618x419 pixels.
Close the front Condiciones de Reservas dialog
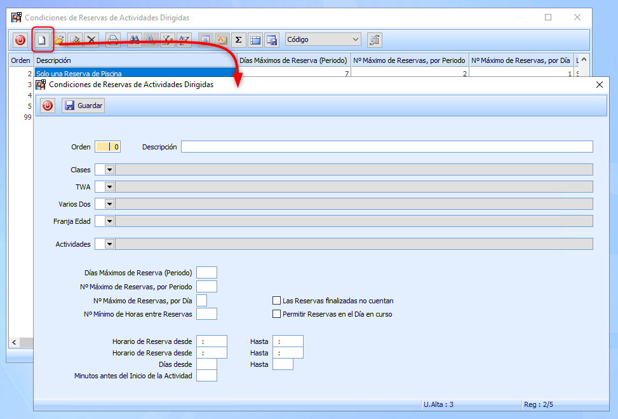click(x=600, y=84)
